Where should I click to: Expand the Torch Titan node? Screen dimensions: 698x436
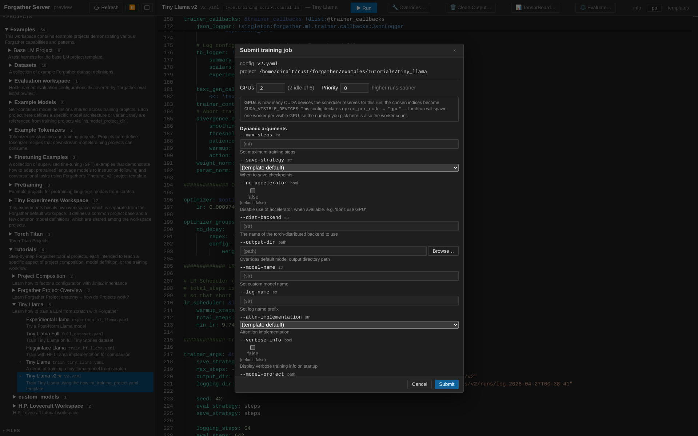[x=11, y=234]
